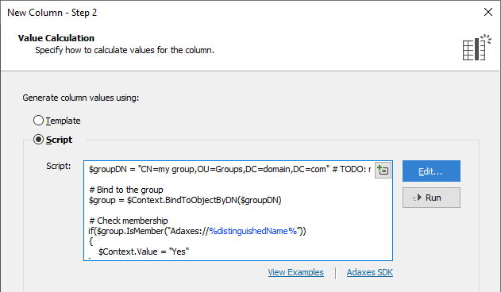Select the Script radio button

(38, 140)
